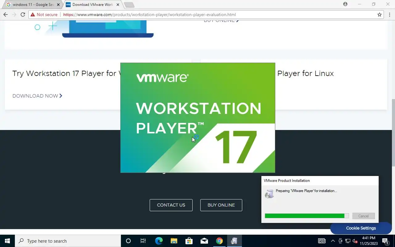The width and height of the screenshot is (395, 247).
Task: Click the muted volume tray icon
Action: pos(355,241)
